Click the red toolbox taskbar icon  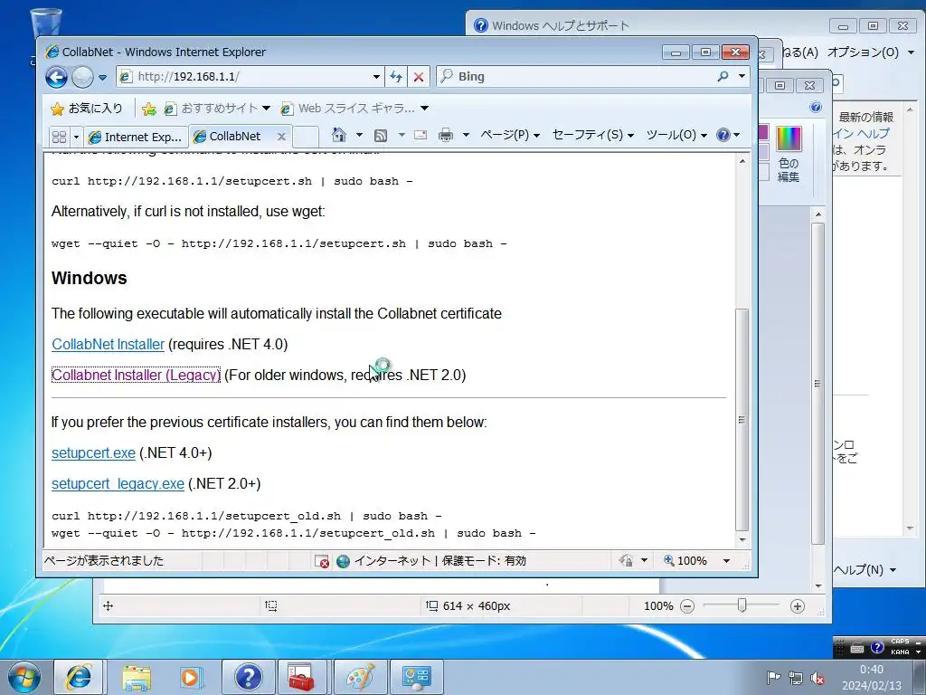click(301, 677)
